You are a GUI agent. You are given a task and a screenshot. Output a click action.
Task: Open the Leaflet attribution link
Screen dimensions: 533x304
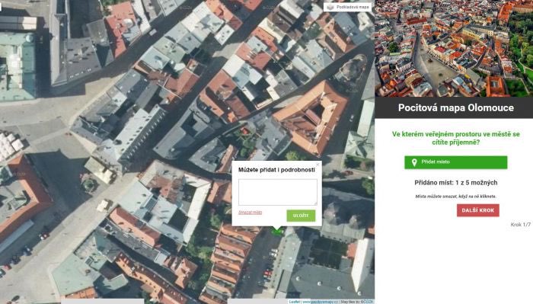click(295, 302)
